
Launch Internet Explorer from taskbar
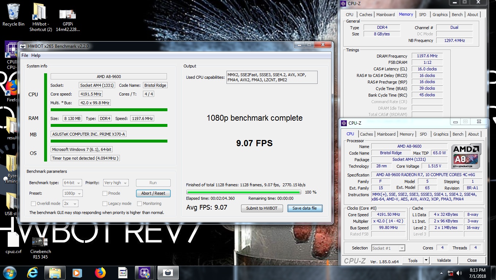[x=32, y=273]
